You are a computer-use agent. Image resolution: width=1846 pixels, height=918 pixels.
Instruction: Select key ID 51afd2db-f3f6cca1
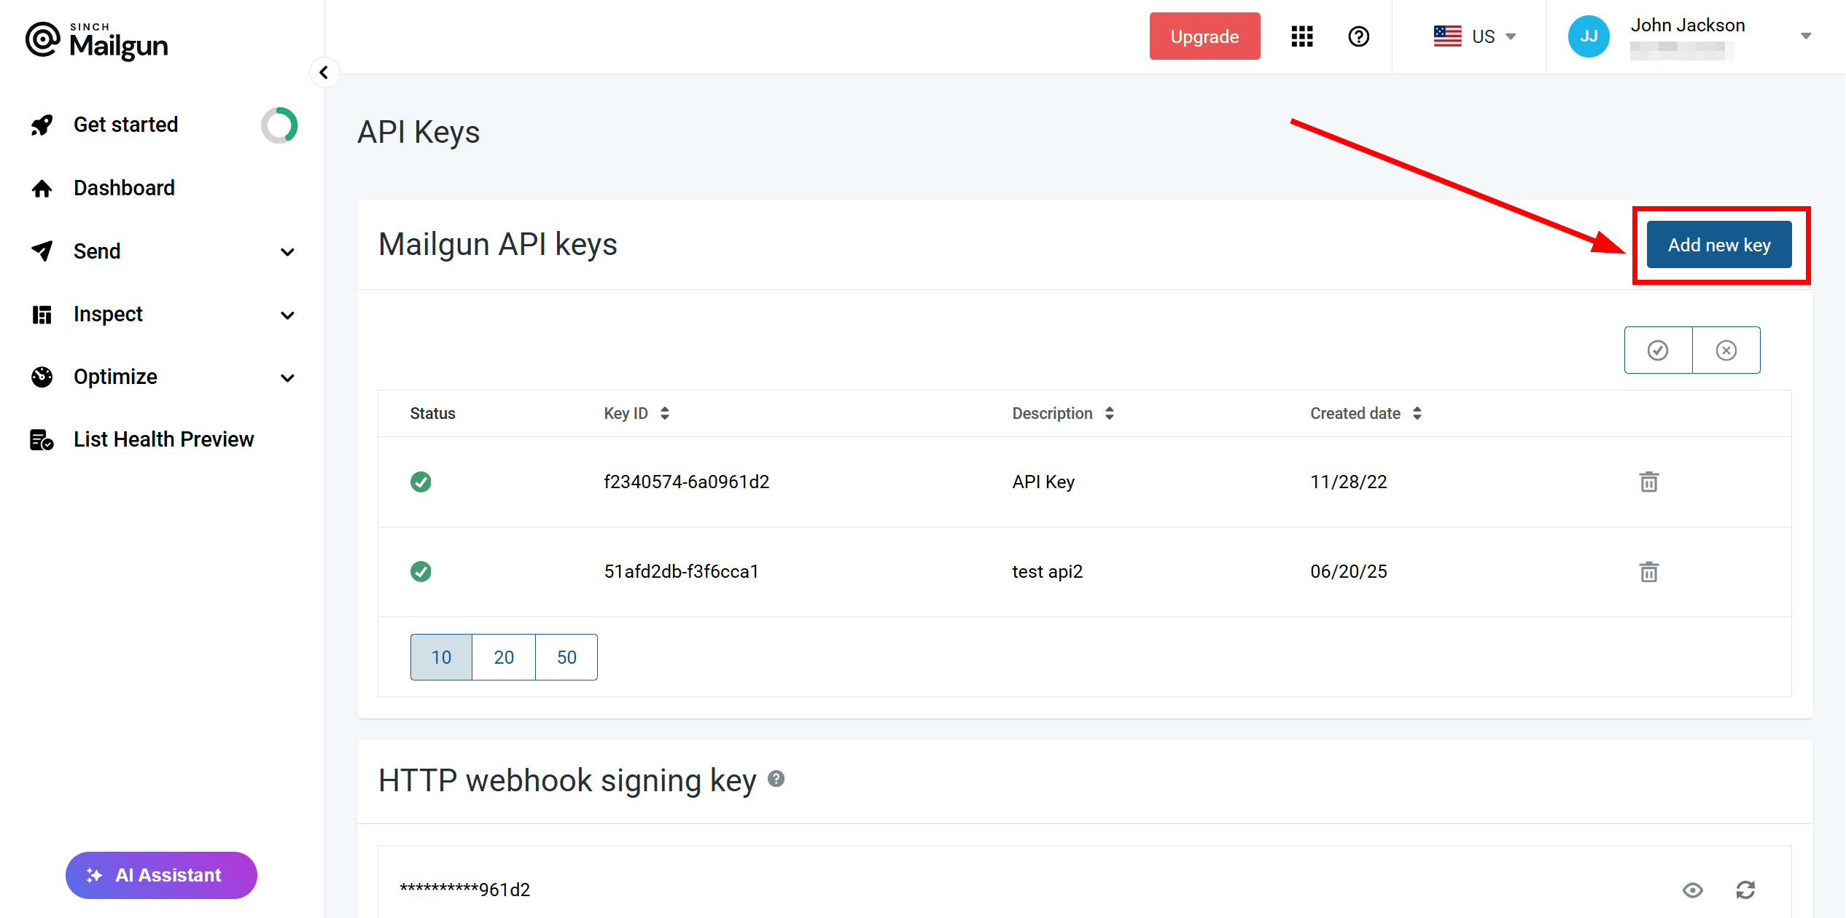(682, 572)
